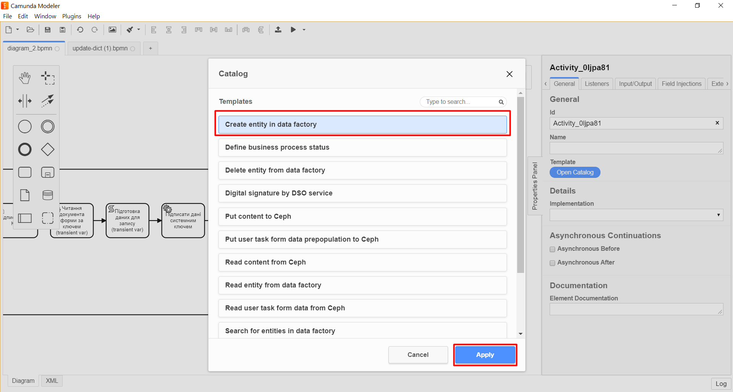
Task: Align elements to vertical middle
Action: (214, 30)
